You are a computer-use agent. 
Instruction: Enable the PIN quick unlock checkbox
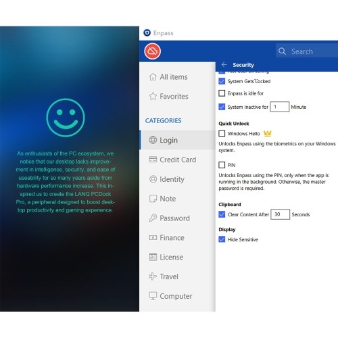click(x=222, y=165)
